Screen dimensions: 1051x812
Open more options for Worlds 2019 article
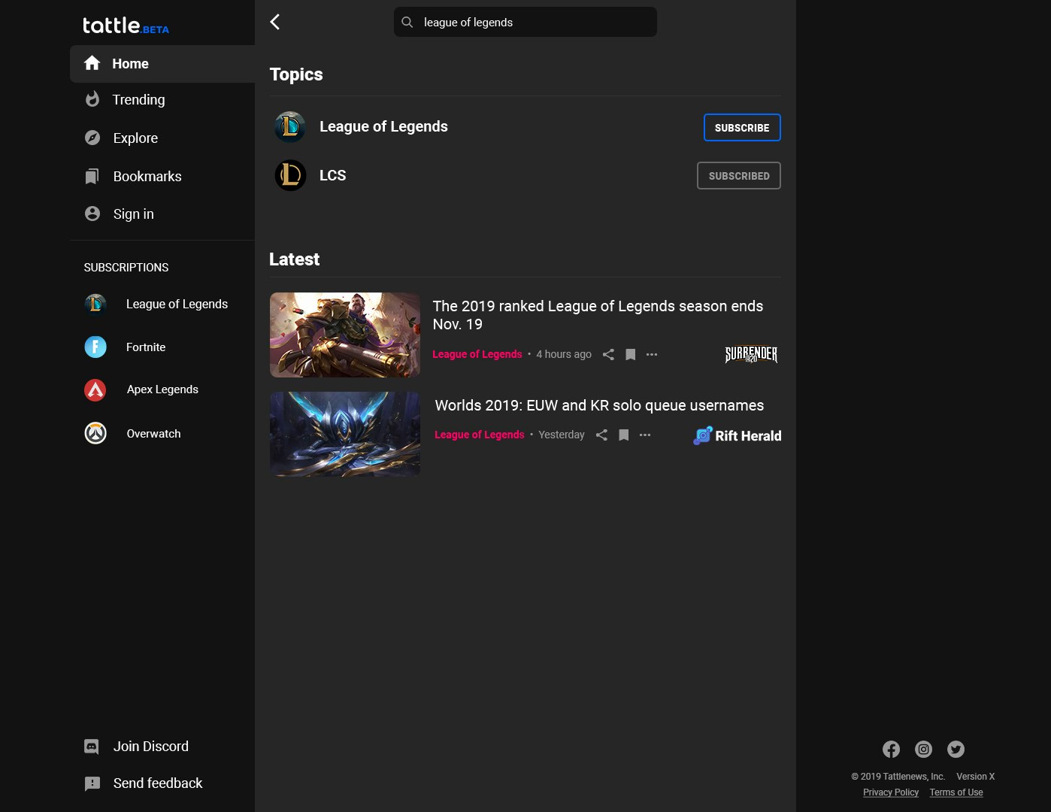645,435
